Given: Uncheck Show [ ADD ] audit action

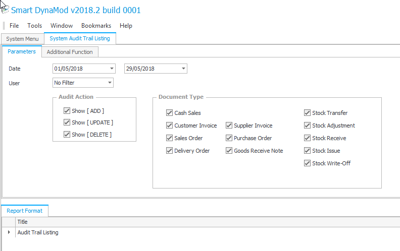Looking at the screenshot, I should pyautogui.click(x=67, y=111).
